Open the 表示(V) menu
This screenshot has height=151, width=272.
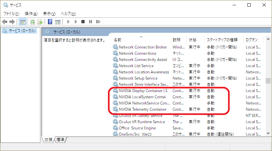49,13
